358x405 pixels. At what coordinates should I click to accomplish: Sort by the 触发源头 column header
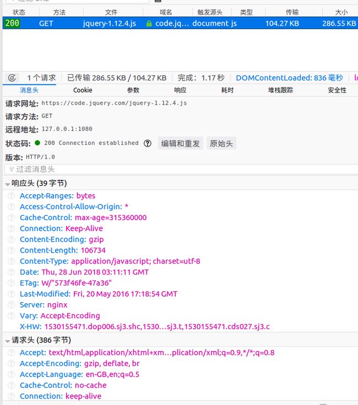click(x=210, y=12)
